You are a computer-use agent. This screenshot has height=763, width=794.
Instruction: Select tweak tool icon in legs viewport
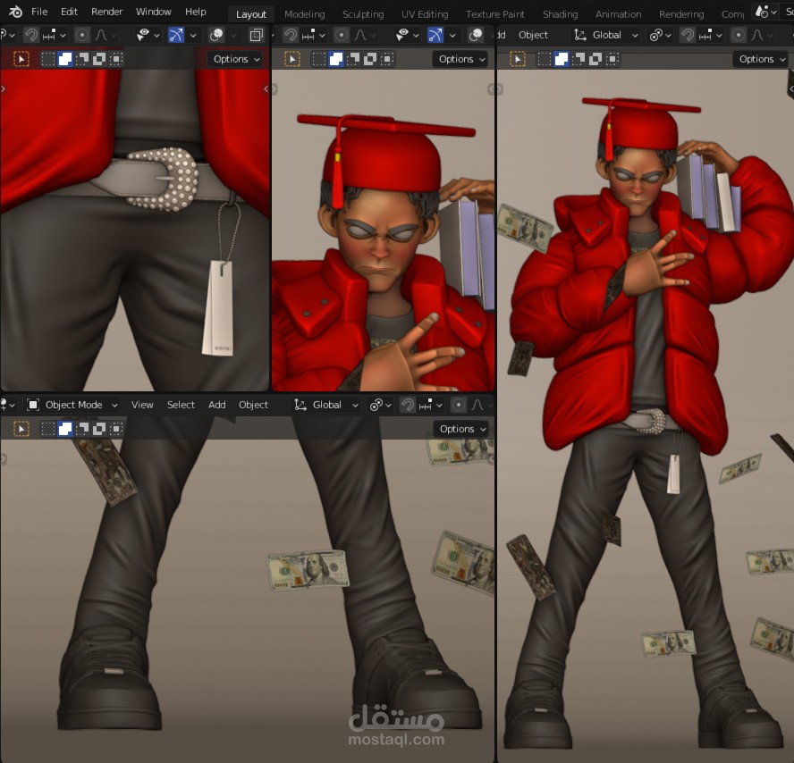pos(21,429)
